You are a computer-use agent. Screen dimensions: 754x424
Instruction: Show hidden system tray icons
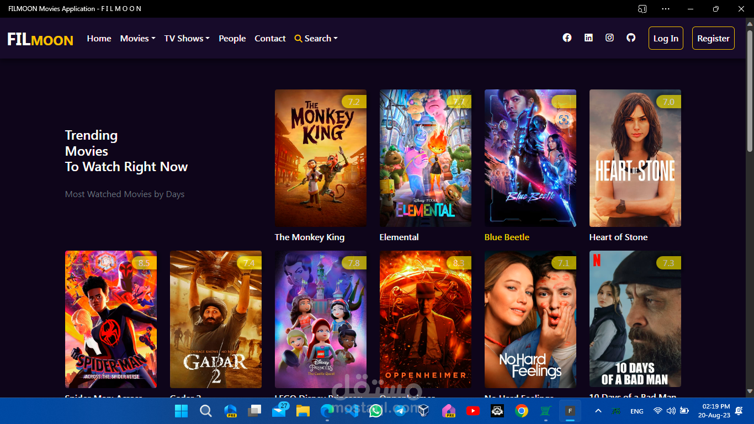coord(598,411)
